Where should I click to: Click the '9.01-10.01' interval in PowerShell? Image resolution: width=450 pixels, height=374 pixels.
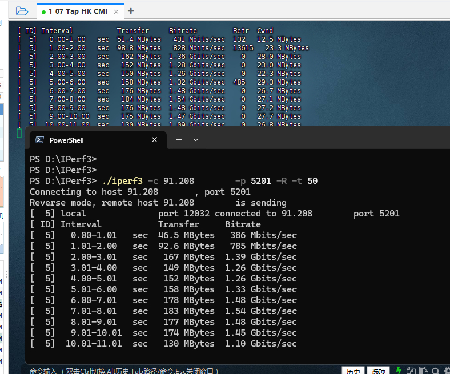[97, 333]
